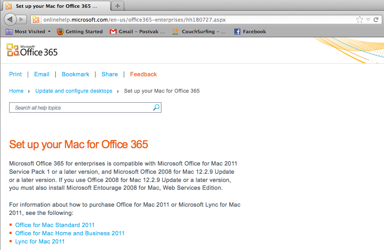Click the browser forward arrow button
The width and height of the screenshot is (384, 250).
[22, 19]
